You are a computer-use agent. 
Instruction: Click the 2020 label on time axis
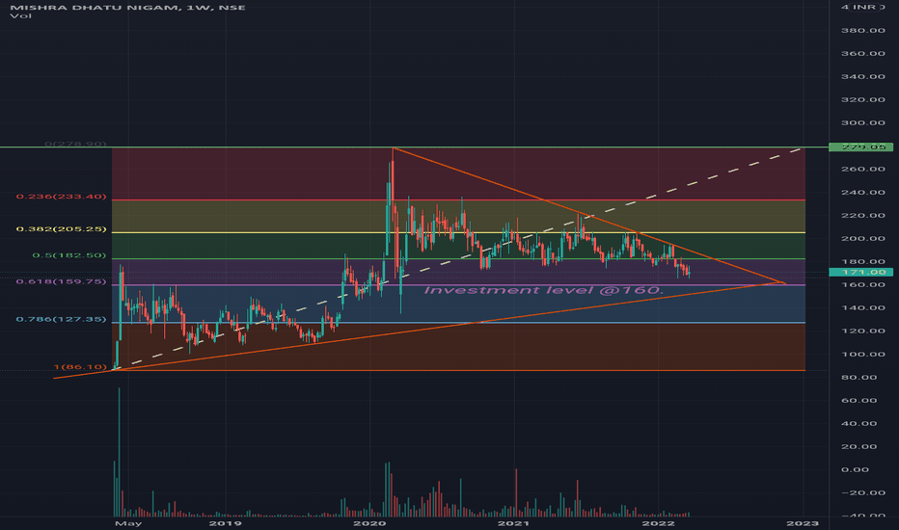(369, 523)
